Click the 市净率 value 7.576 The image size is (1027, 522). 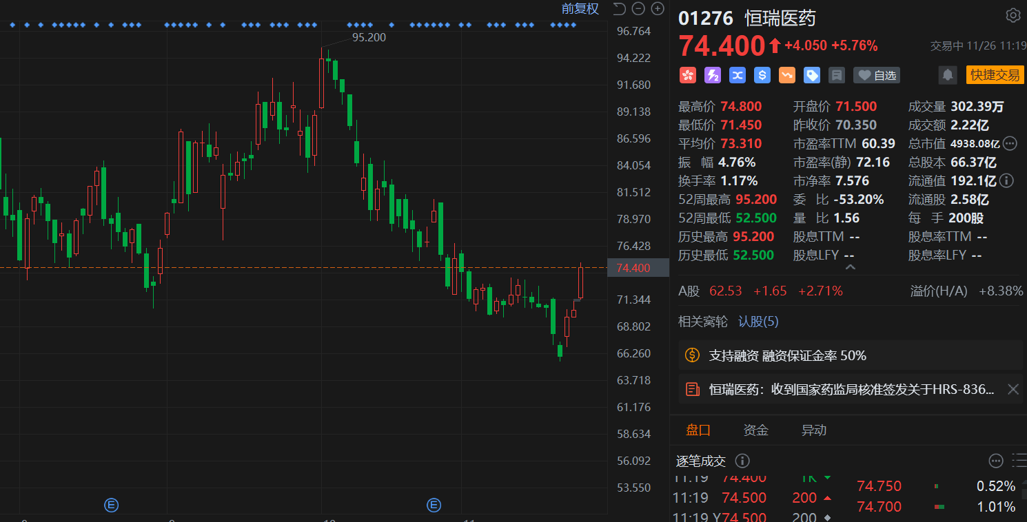pyautogui.click(x=853, y=181)
